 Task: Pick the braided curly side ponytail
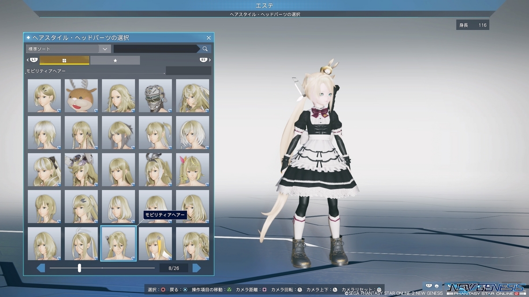(x=193, y=243)
